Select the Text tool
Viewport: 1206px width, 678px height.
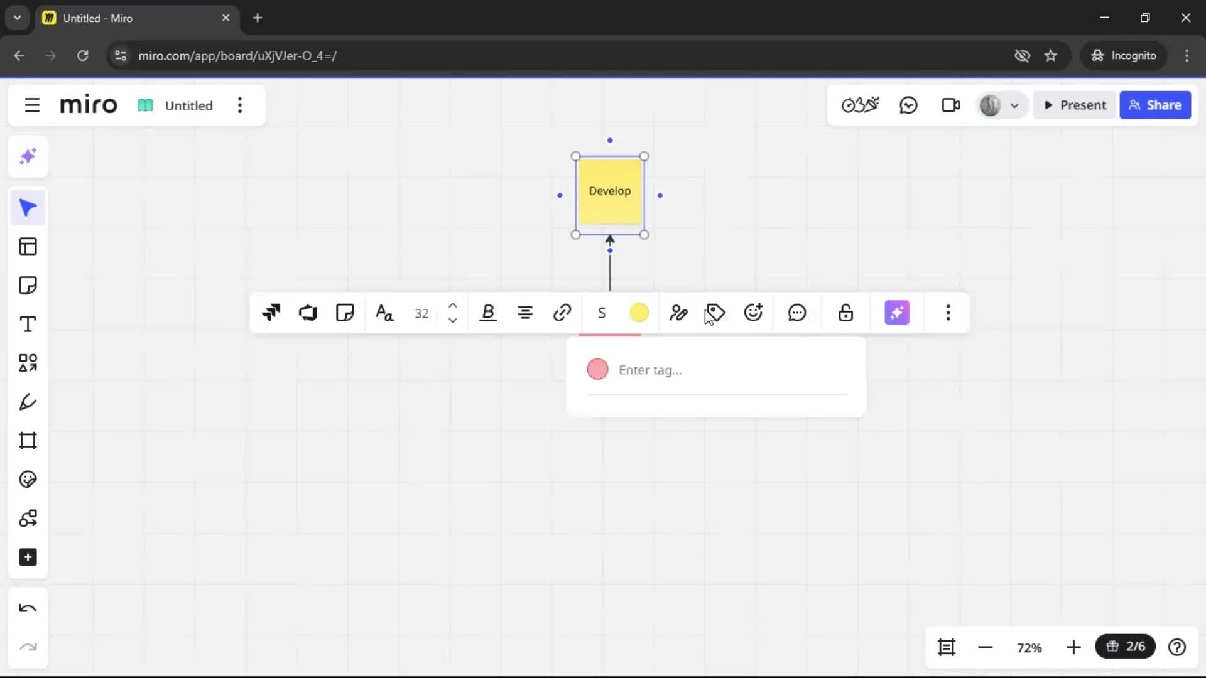(28, 325)
